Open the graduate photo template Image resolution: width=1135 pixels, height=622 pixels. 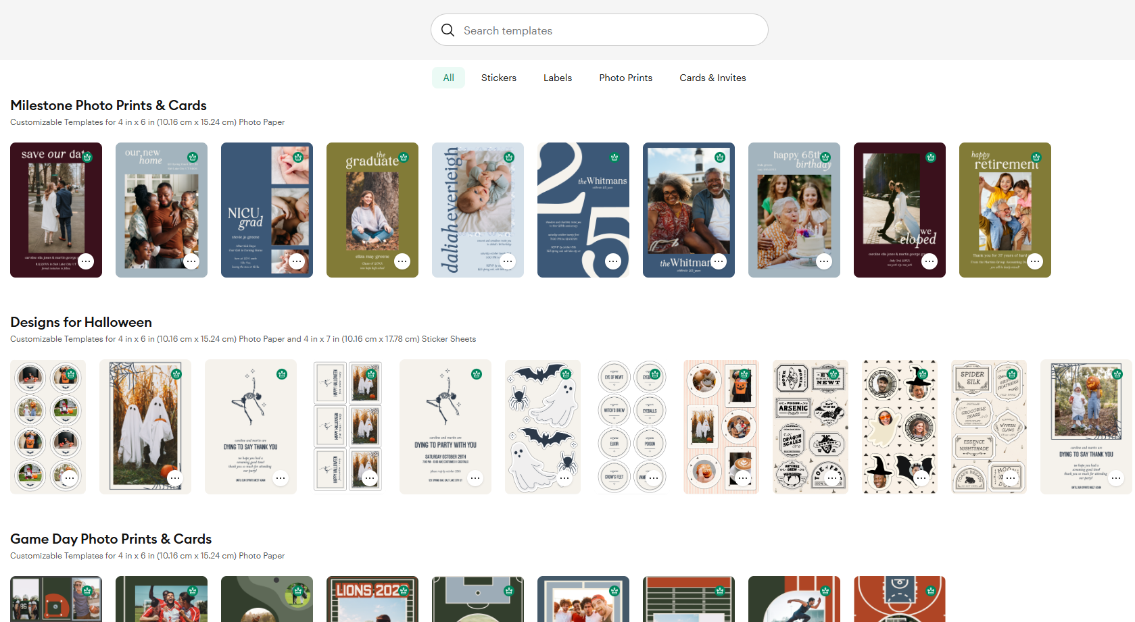point(372,210)
